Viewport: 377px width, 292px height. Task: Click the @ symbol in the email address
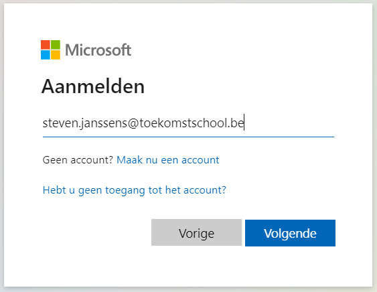coord(133,123)
